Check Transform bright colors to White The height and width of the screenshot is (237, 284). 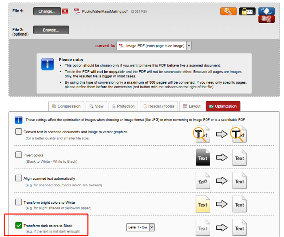19,202
